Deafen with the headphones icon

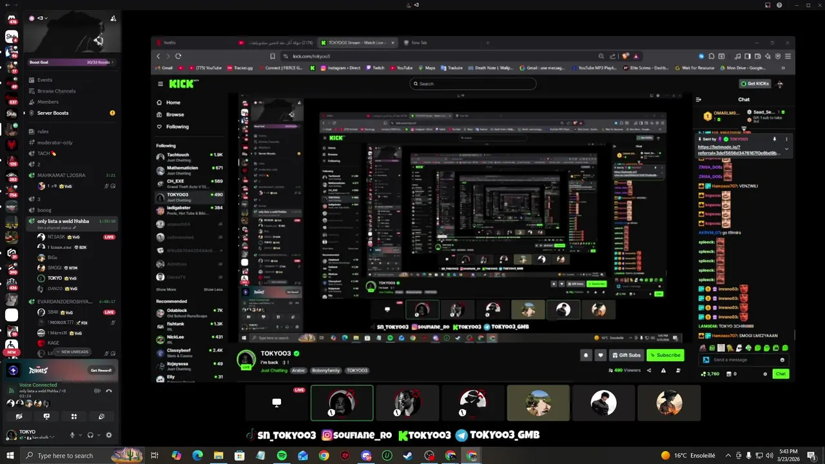point(90,435)
